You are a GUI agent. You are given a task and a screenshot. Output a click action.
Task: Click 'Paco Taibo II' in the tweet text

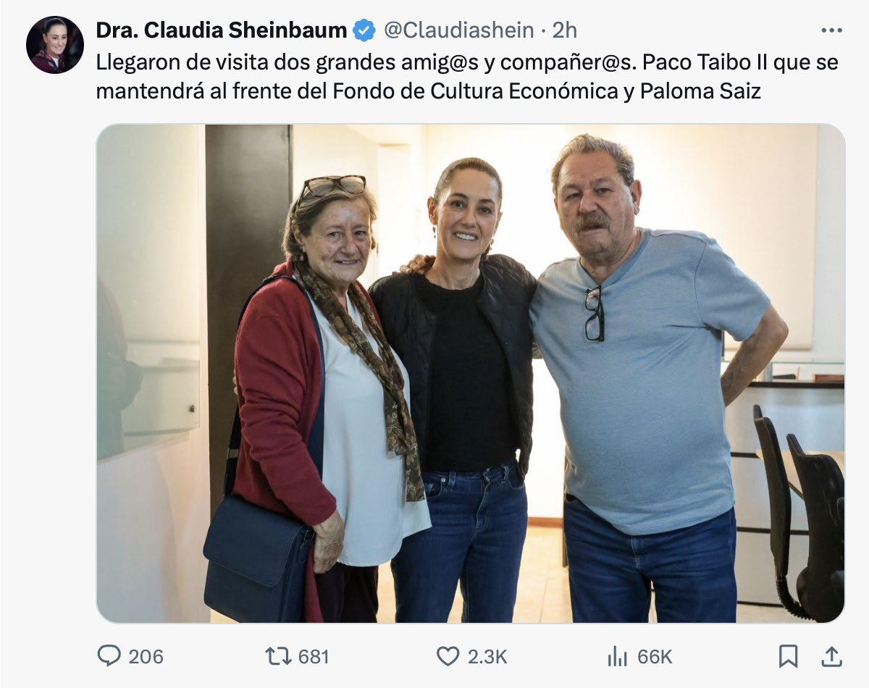[705, 62]
